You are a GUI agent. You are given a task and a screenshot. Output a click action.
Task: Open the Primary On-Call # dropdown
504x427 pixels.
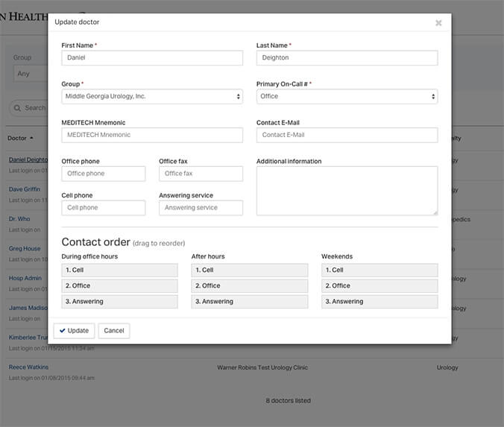[x=347, y=96]
